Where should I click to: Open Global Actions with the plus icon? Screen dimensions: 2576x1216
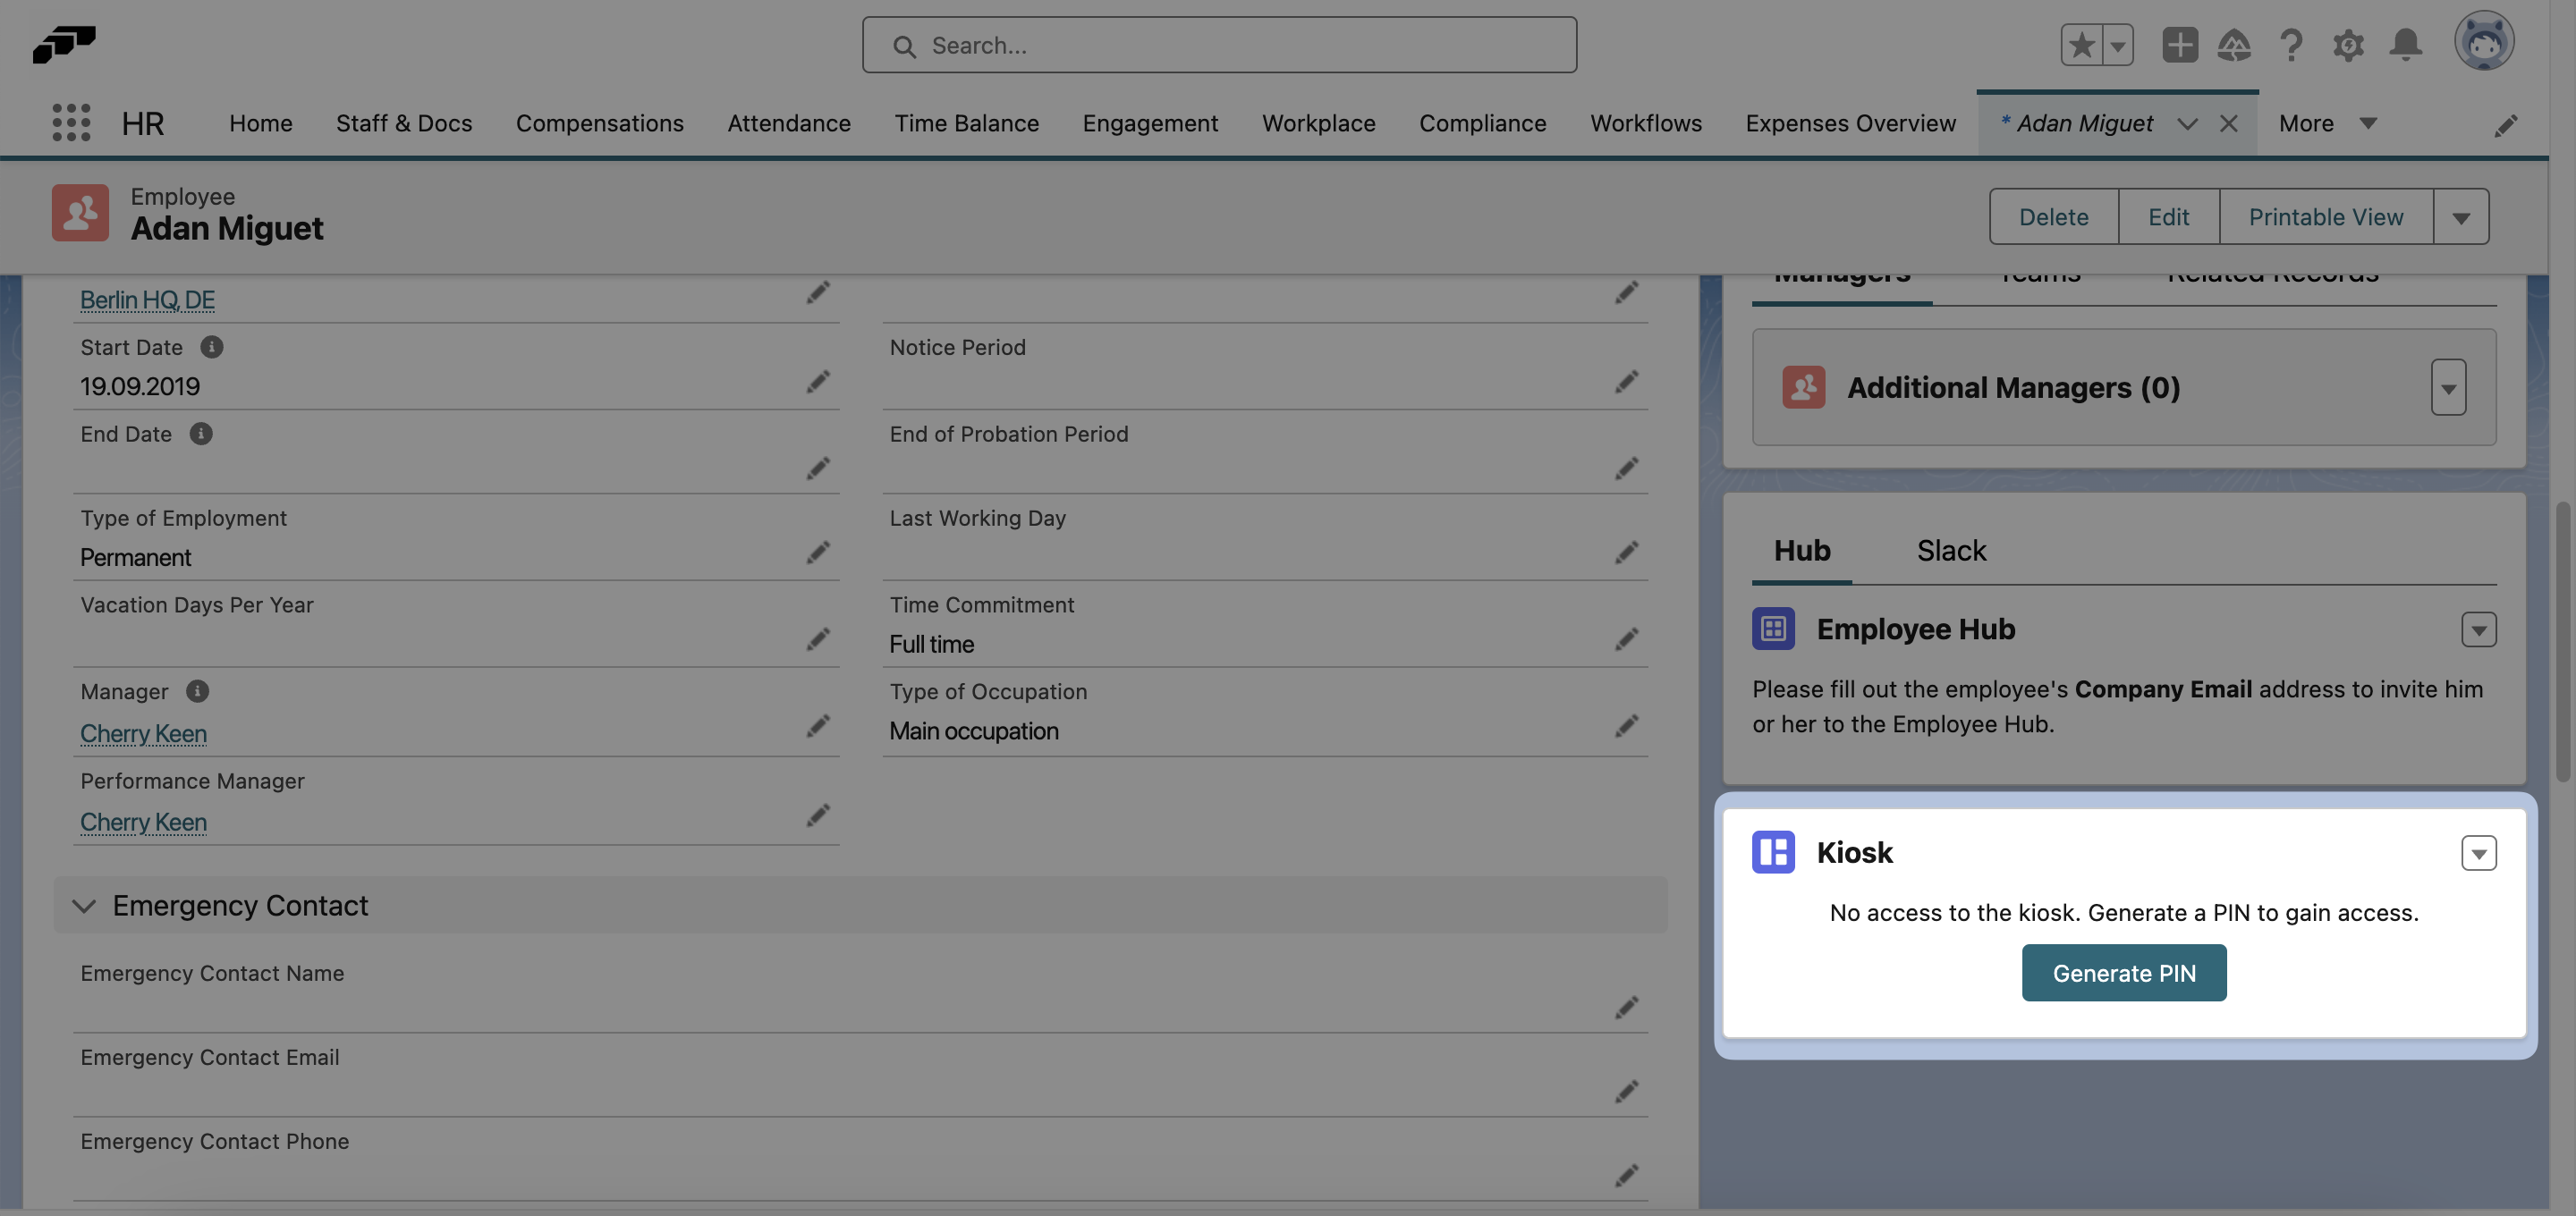2180,45
